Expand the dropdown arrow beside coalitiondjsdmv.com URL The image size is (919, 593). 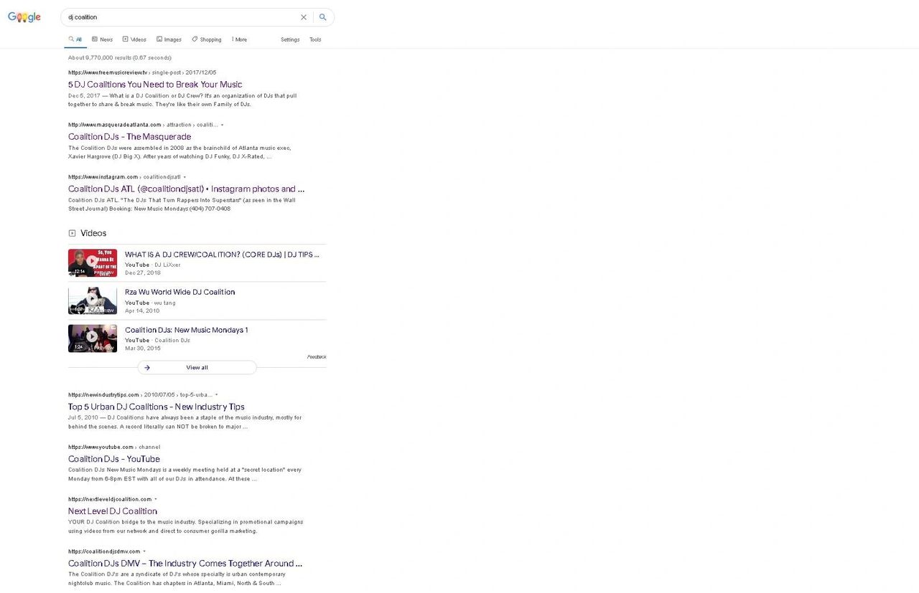click(144, 551)
